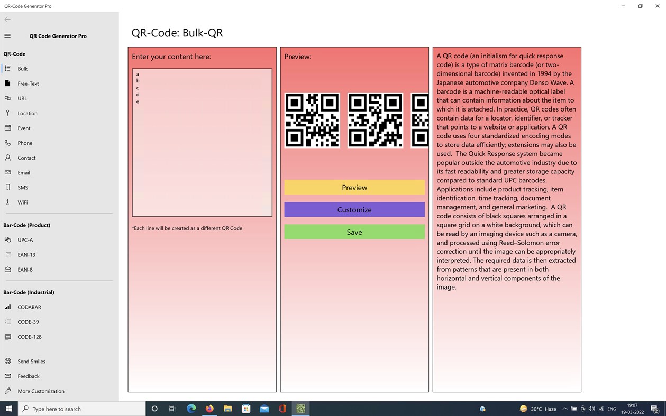Image resolution: width=666 pixels, height=416 pixels.
Task: Select the EAN-13 barcode generator
Action: (25, 254)
